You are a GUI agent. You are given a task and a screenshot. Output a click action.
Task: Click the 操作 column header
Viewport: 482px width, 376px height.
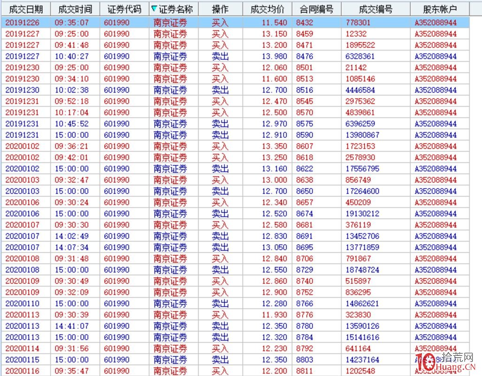pos(221,9)
